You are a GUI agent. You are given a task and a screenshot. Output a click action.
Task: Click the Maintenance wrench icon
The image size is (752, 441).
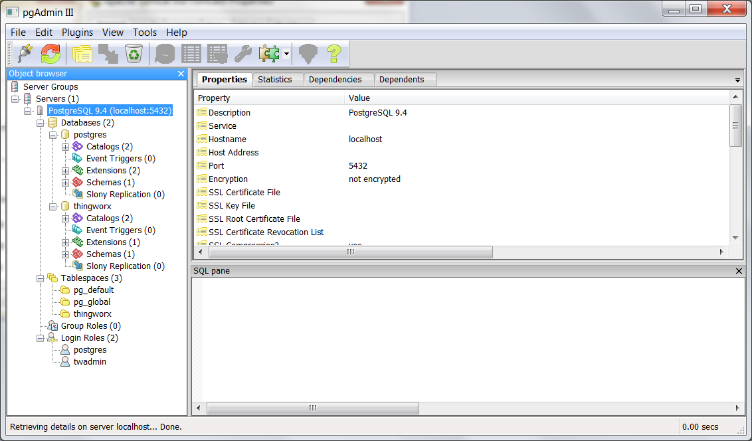click(x=242, y=54)
